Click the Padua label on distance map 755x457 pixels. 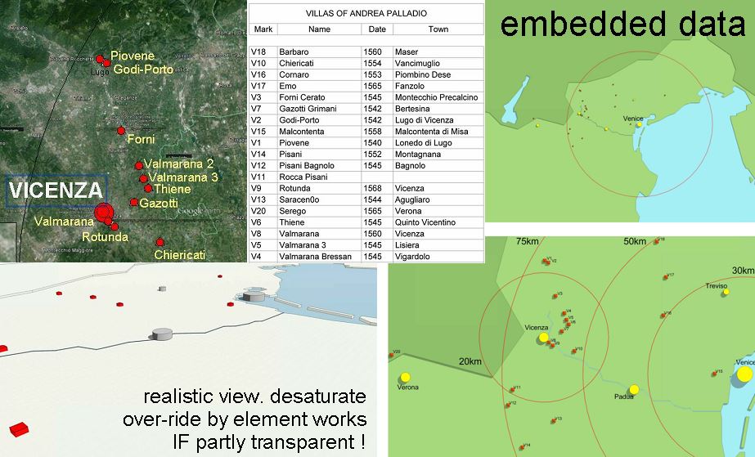[x=623, y=397]
